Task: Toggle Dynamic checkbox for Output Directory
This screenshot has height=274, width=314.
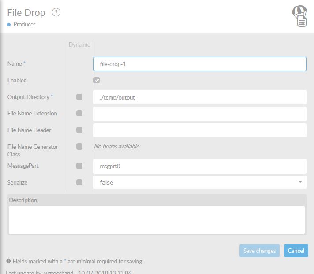Action: click(x=79, y=97)
